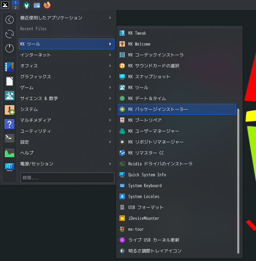Click the submenu vertical scrollbar

tap(238, 181)
